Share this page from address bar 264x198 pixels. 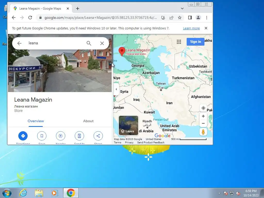pyautogui.click(x=171, y=18)
